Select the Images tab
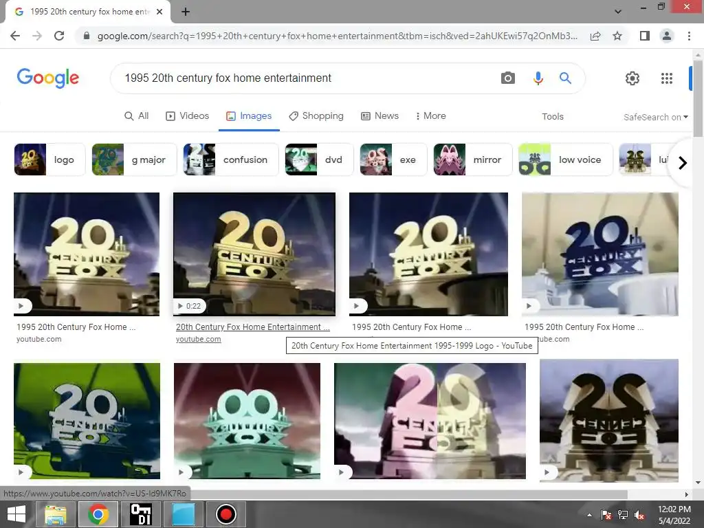 point(249,115)
